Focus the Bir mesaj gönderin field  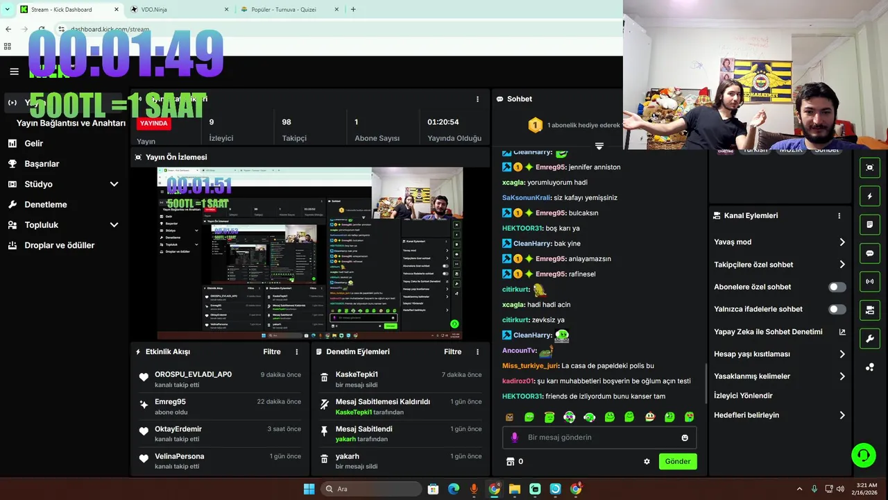click(x=599, y=437)
